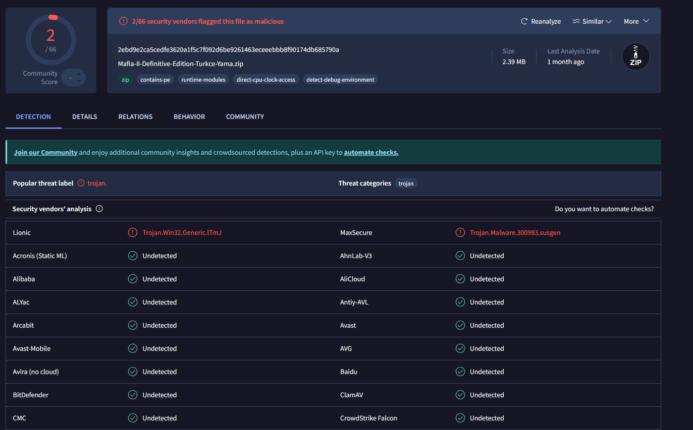Select the contains-pe tag
This screenshot has height=430, width=693.
coord(155,80)
